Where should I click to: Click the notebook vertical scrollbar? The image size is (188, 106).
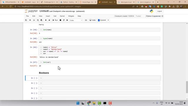pos(187,87)
